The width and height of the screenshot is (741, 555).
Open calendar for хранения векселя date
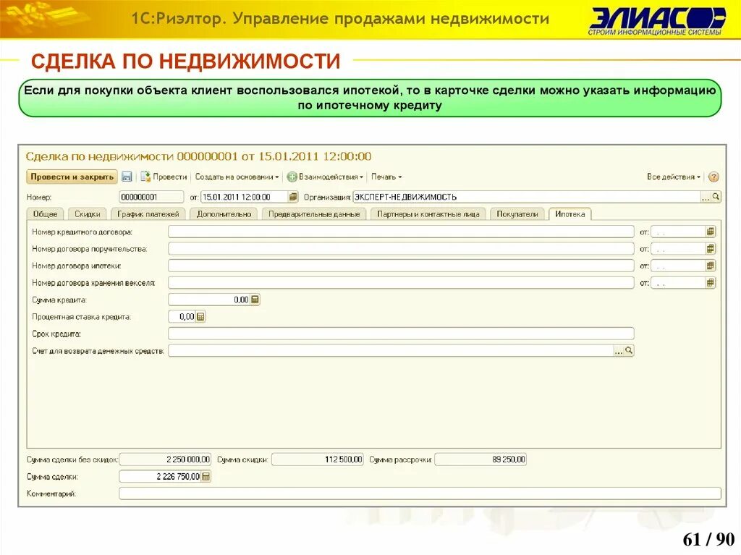(711, 283)
